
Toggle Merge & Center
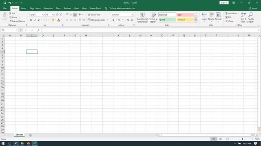97,20
